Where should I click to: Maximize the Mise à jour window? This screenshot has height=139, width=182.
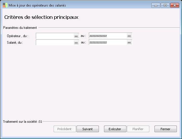(165, 5)
